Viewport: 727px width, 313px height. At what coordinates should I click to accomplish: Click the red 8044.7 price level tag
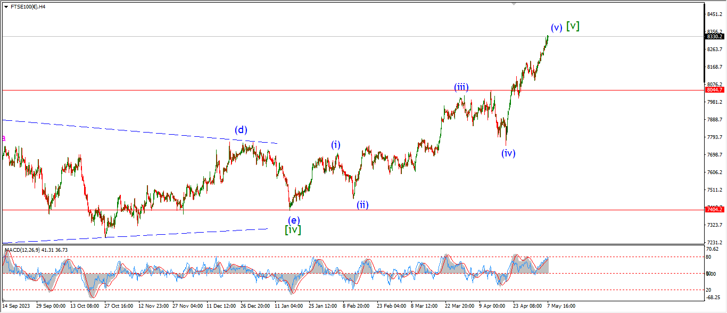pos(714,90)
